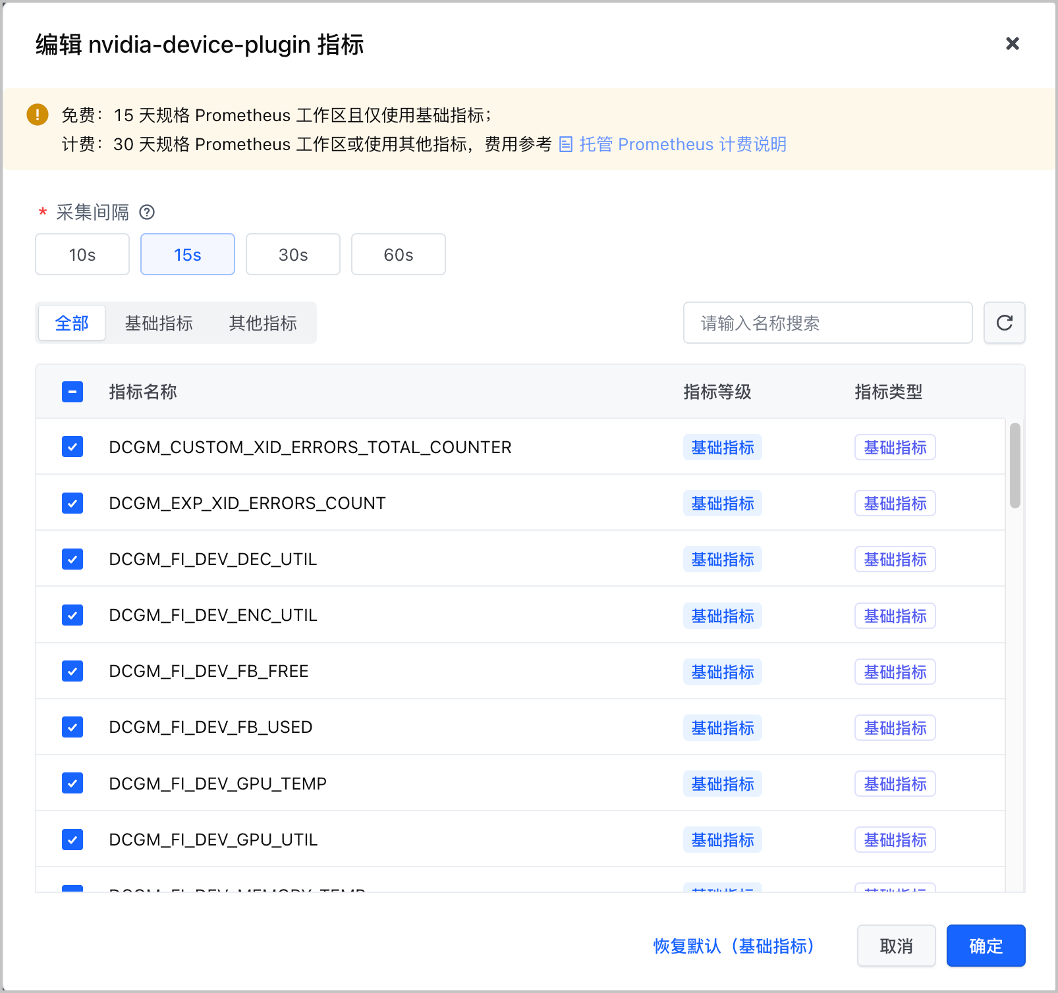This screenshot has width=1058, height=993.
Task: Click metric name DCGM_FI_DEV_ENC_UTIL
Action: [x=213, y=615]
